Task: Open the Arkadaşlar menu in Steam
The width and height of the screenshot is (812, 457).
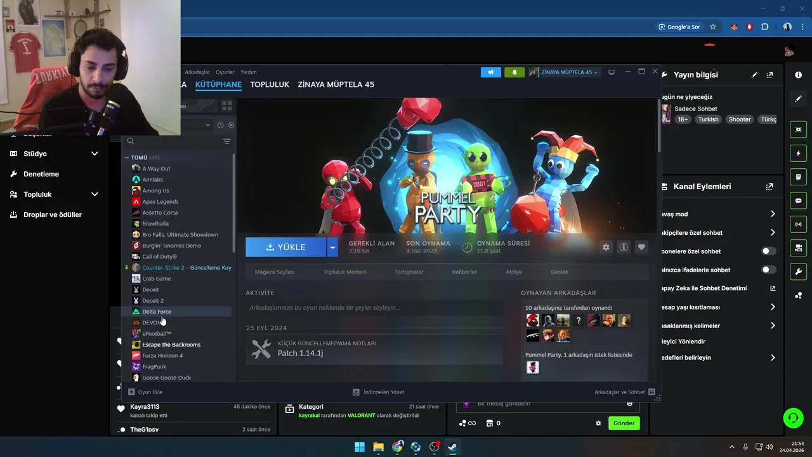Action: tap(197, 72)
